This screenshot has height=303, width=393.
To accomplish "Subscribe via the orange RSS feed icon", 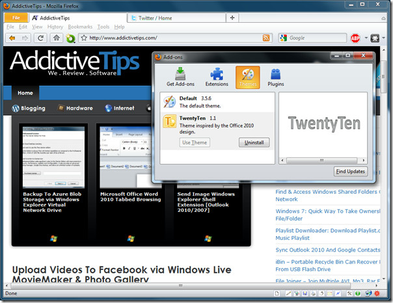I will (266, 38).
